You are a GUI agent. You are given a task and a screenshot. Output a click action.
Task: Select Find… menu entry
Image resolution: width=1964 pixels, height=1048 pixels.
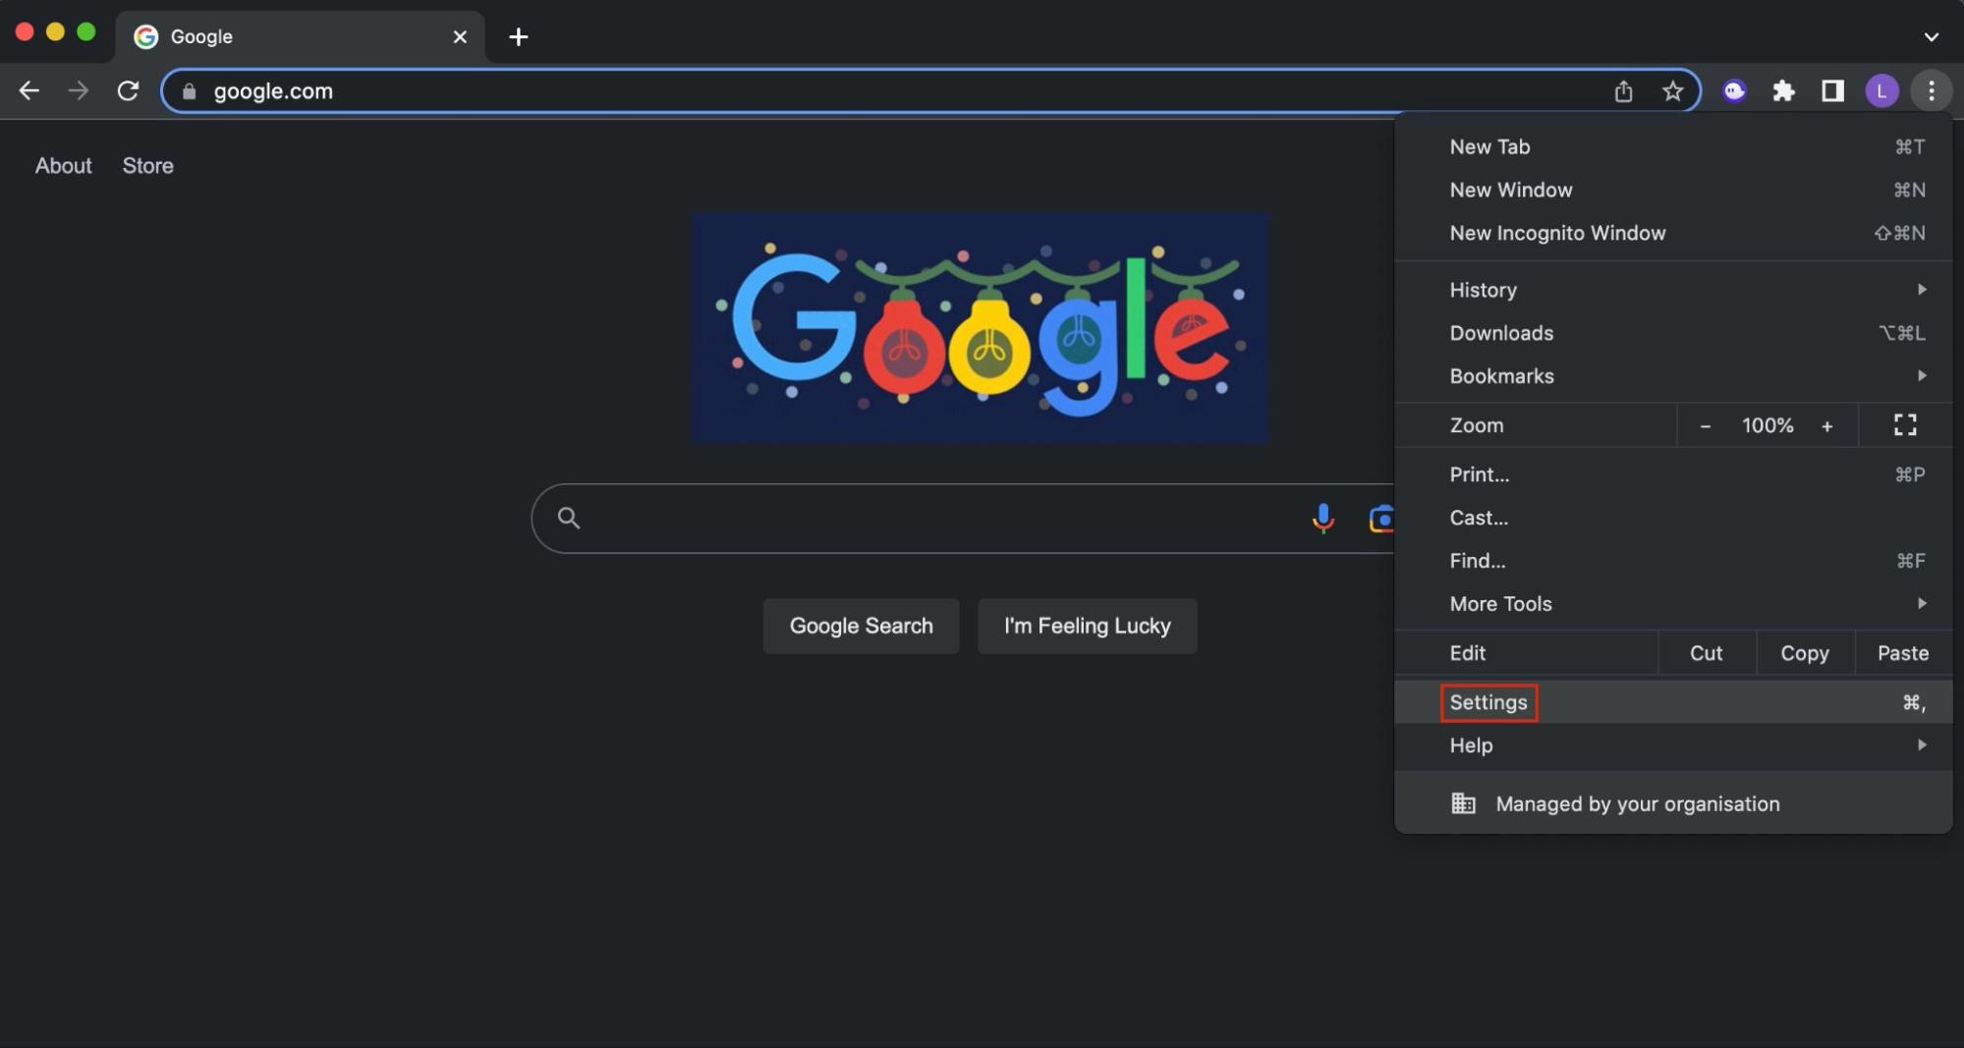[x=1672, y=560]
